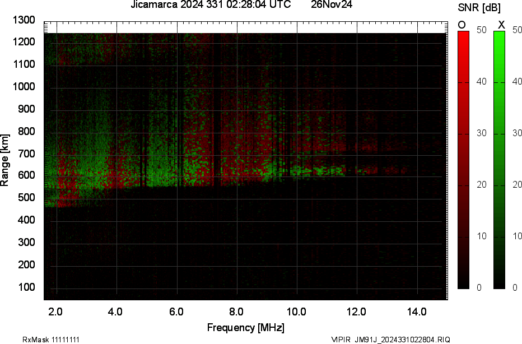Click the '30' label on O colorbar

point(482,133)
